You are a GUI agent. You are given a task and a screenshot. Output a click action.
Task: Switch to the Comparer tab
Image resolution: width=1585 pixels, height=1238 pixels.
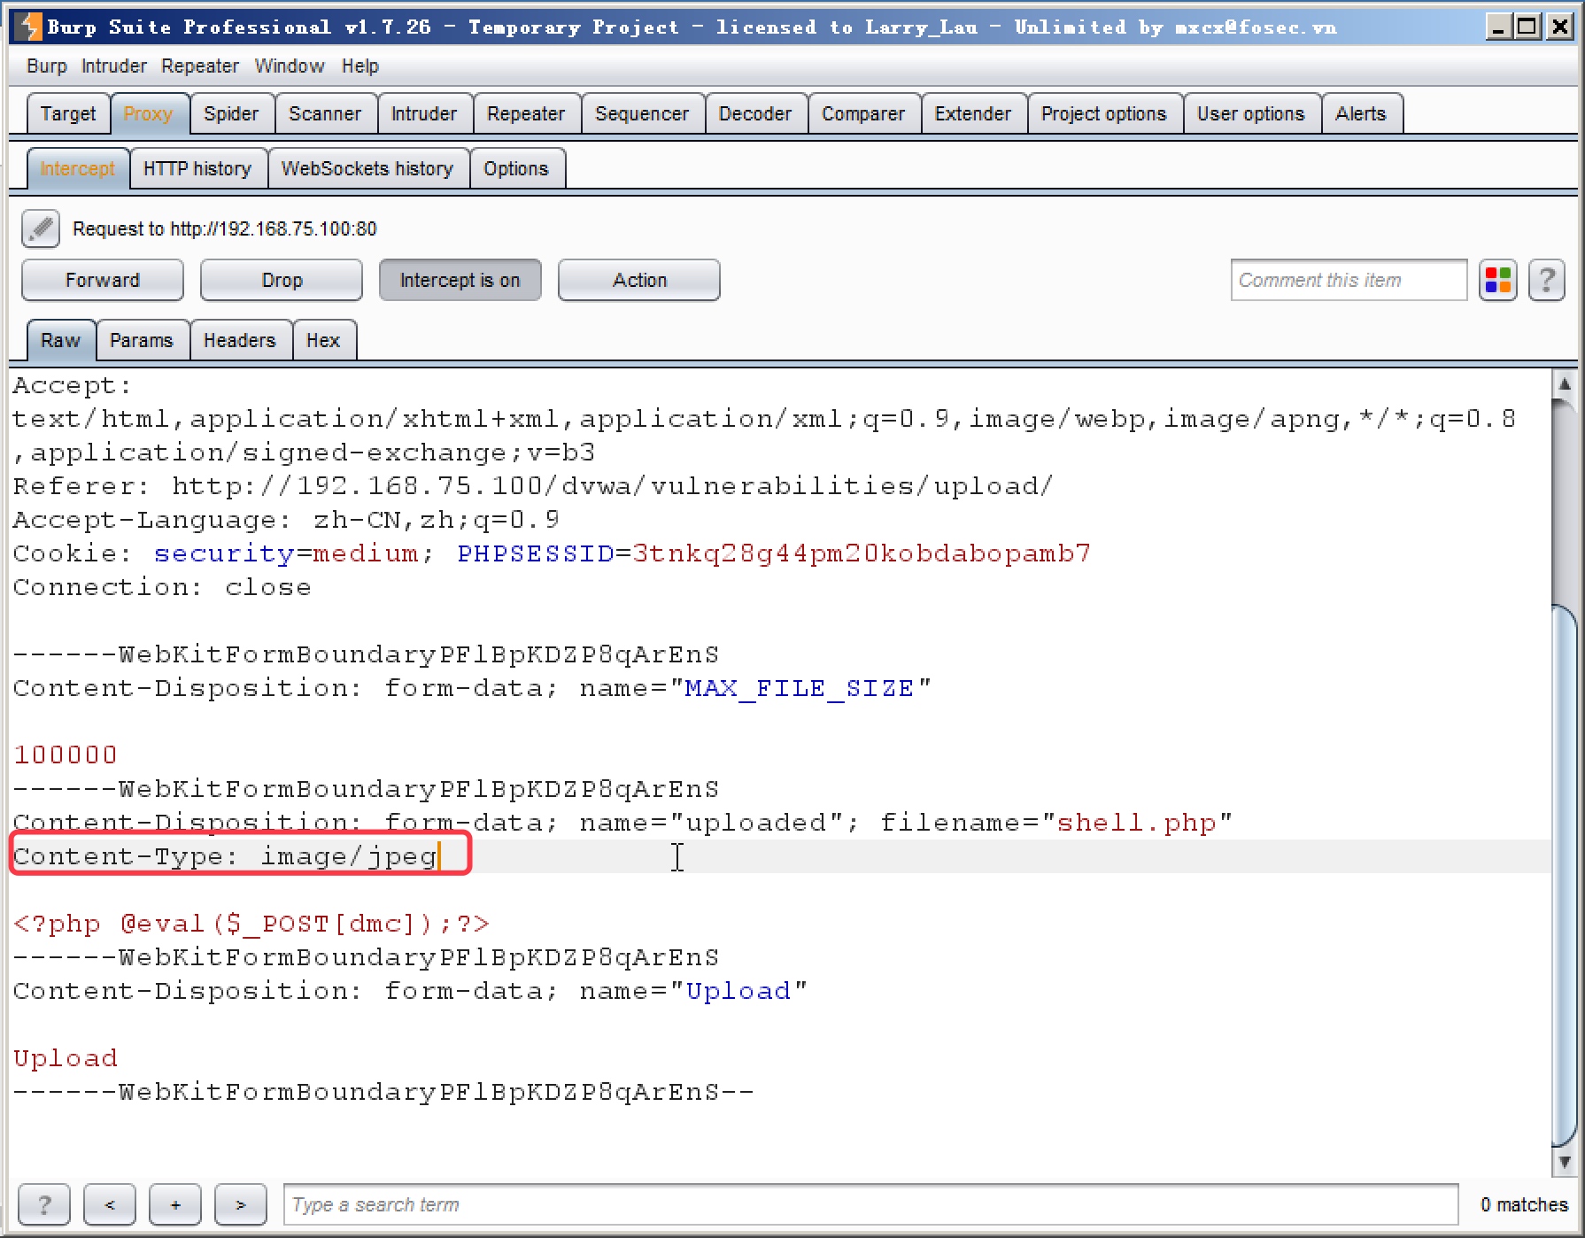[863, 114]
